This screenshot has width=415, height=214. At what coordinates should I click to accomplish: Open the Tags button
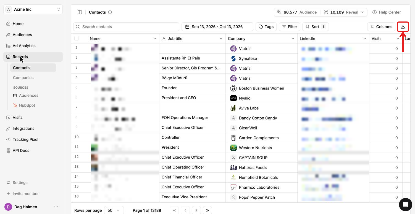pyautogui.click(x=266, y=27)
